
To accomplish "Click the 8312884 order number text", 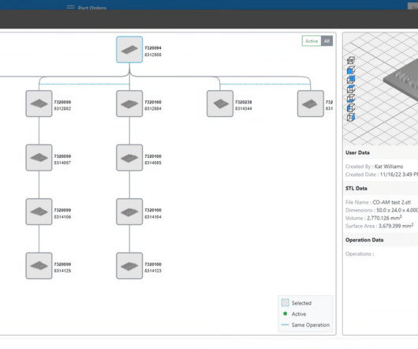I will click(153, 109).
